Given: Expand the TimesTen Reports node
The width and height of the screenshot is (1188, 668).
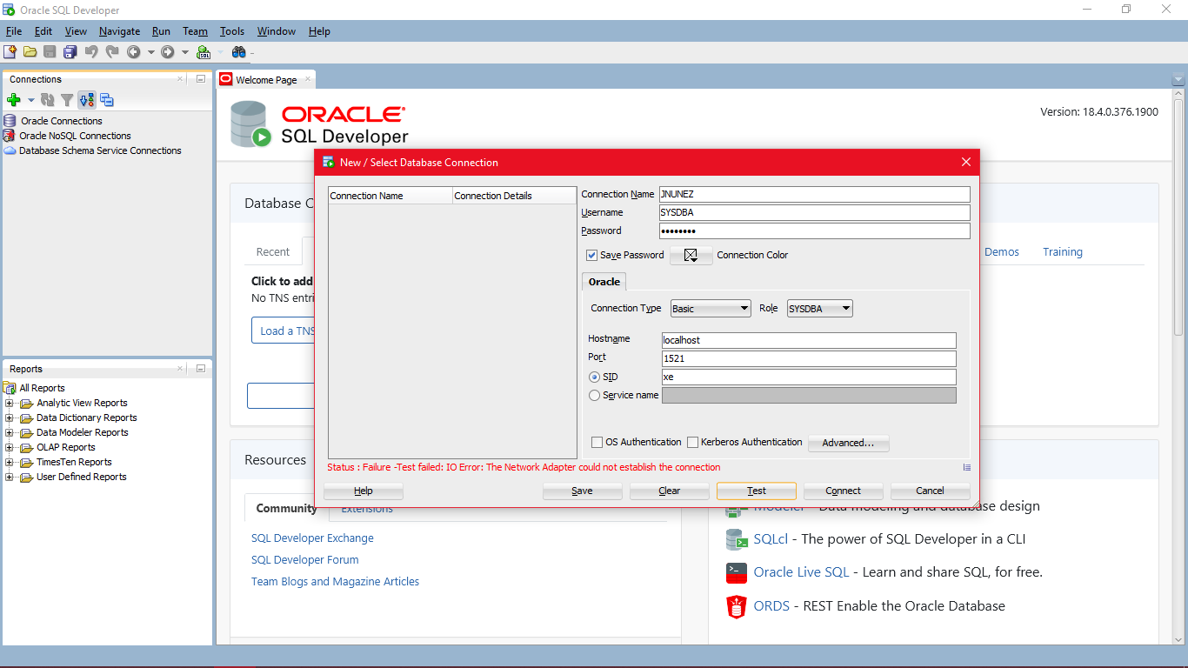Looking at the screenshot, I should [10, 462].
